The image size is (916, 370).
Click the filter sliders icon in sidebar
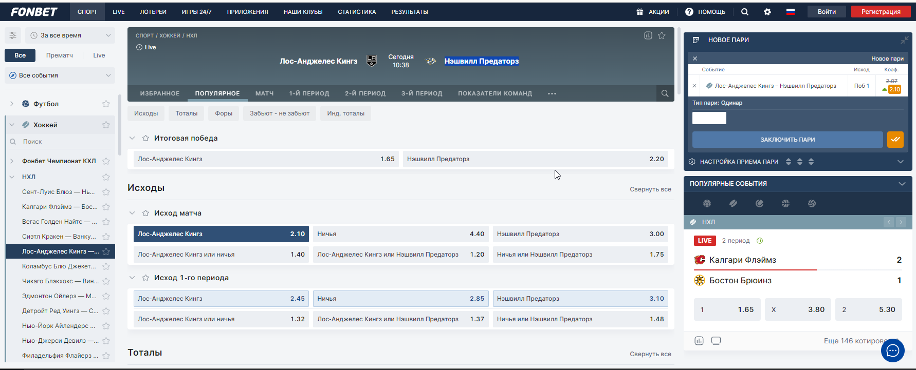13,35
